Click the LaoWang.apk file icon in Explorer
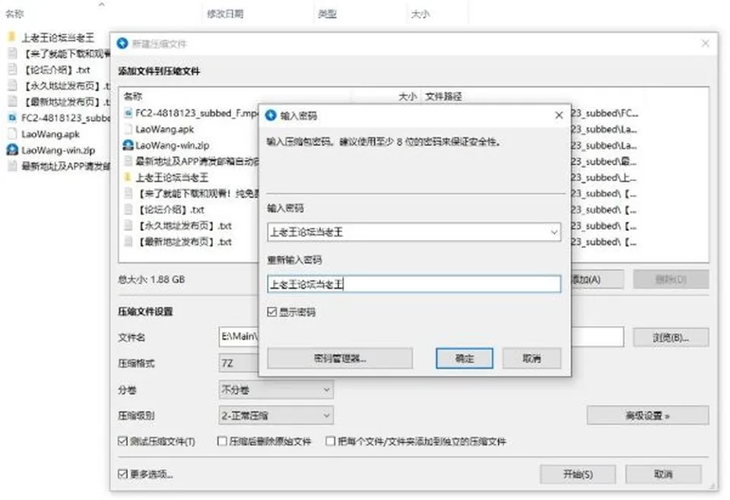Screen dimensions: 730x500 click(x=13, y=134)
